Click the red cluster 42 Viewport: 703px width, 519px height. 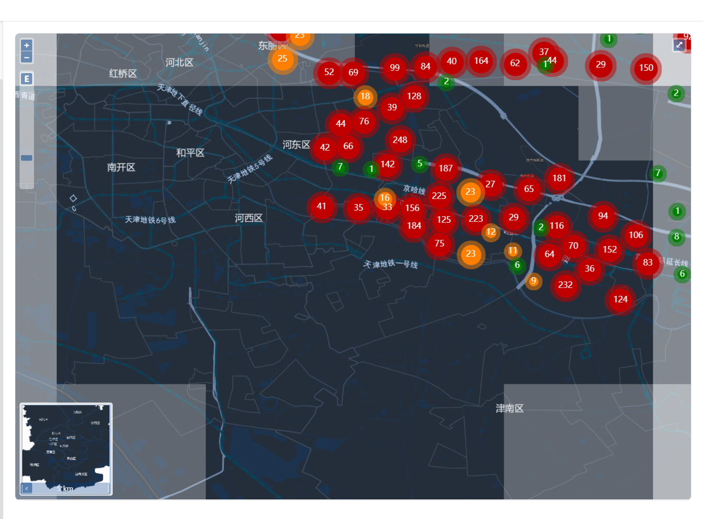click(325, 147)
